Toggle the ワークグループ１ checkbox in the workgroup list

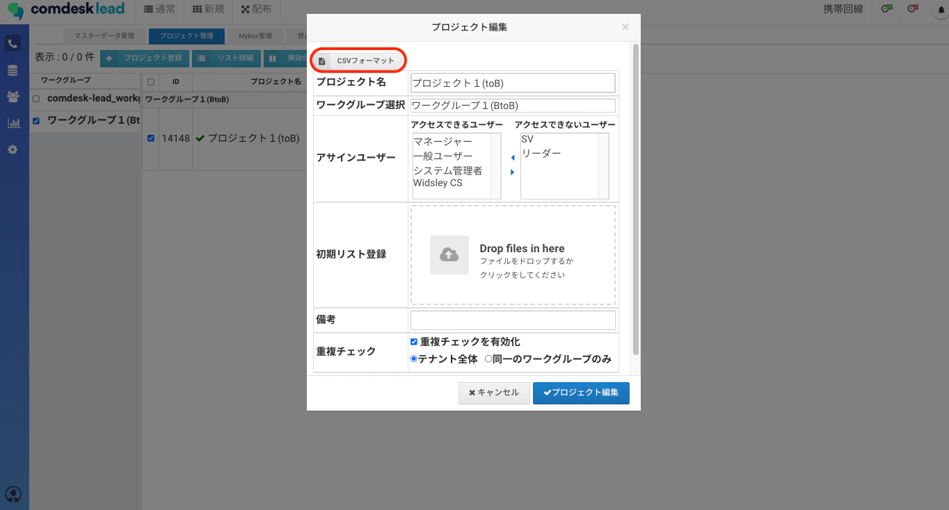[x=36, y=121]
